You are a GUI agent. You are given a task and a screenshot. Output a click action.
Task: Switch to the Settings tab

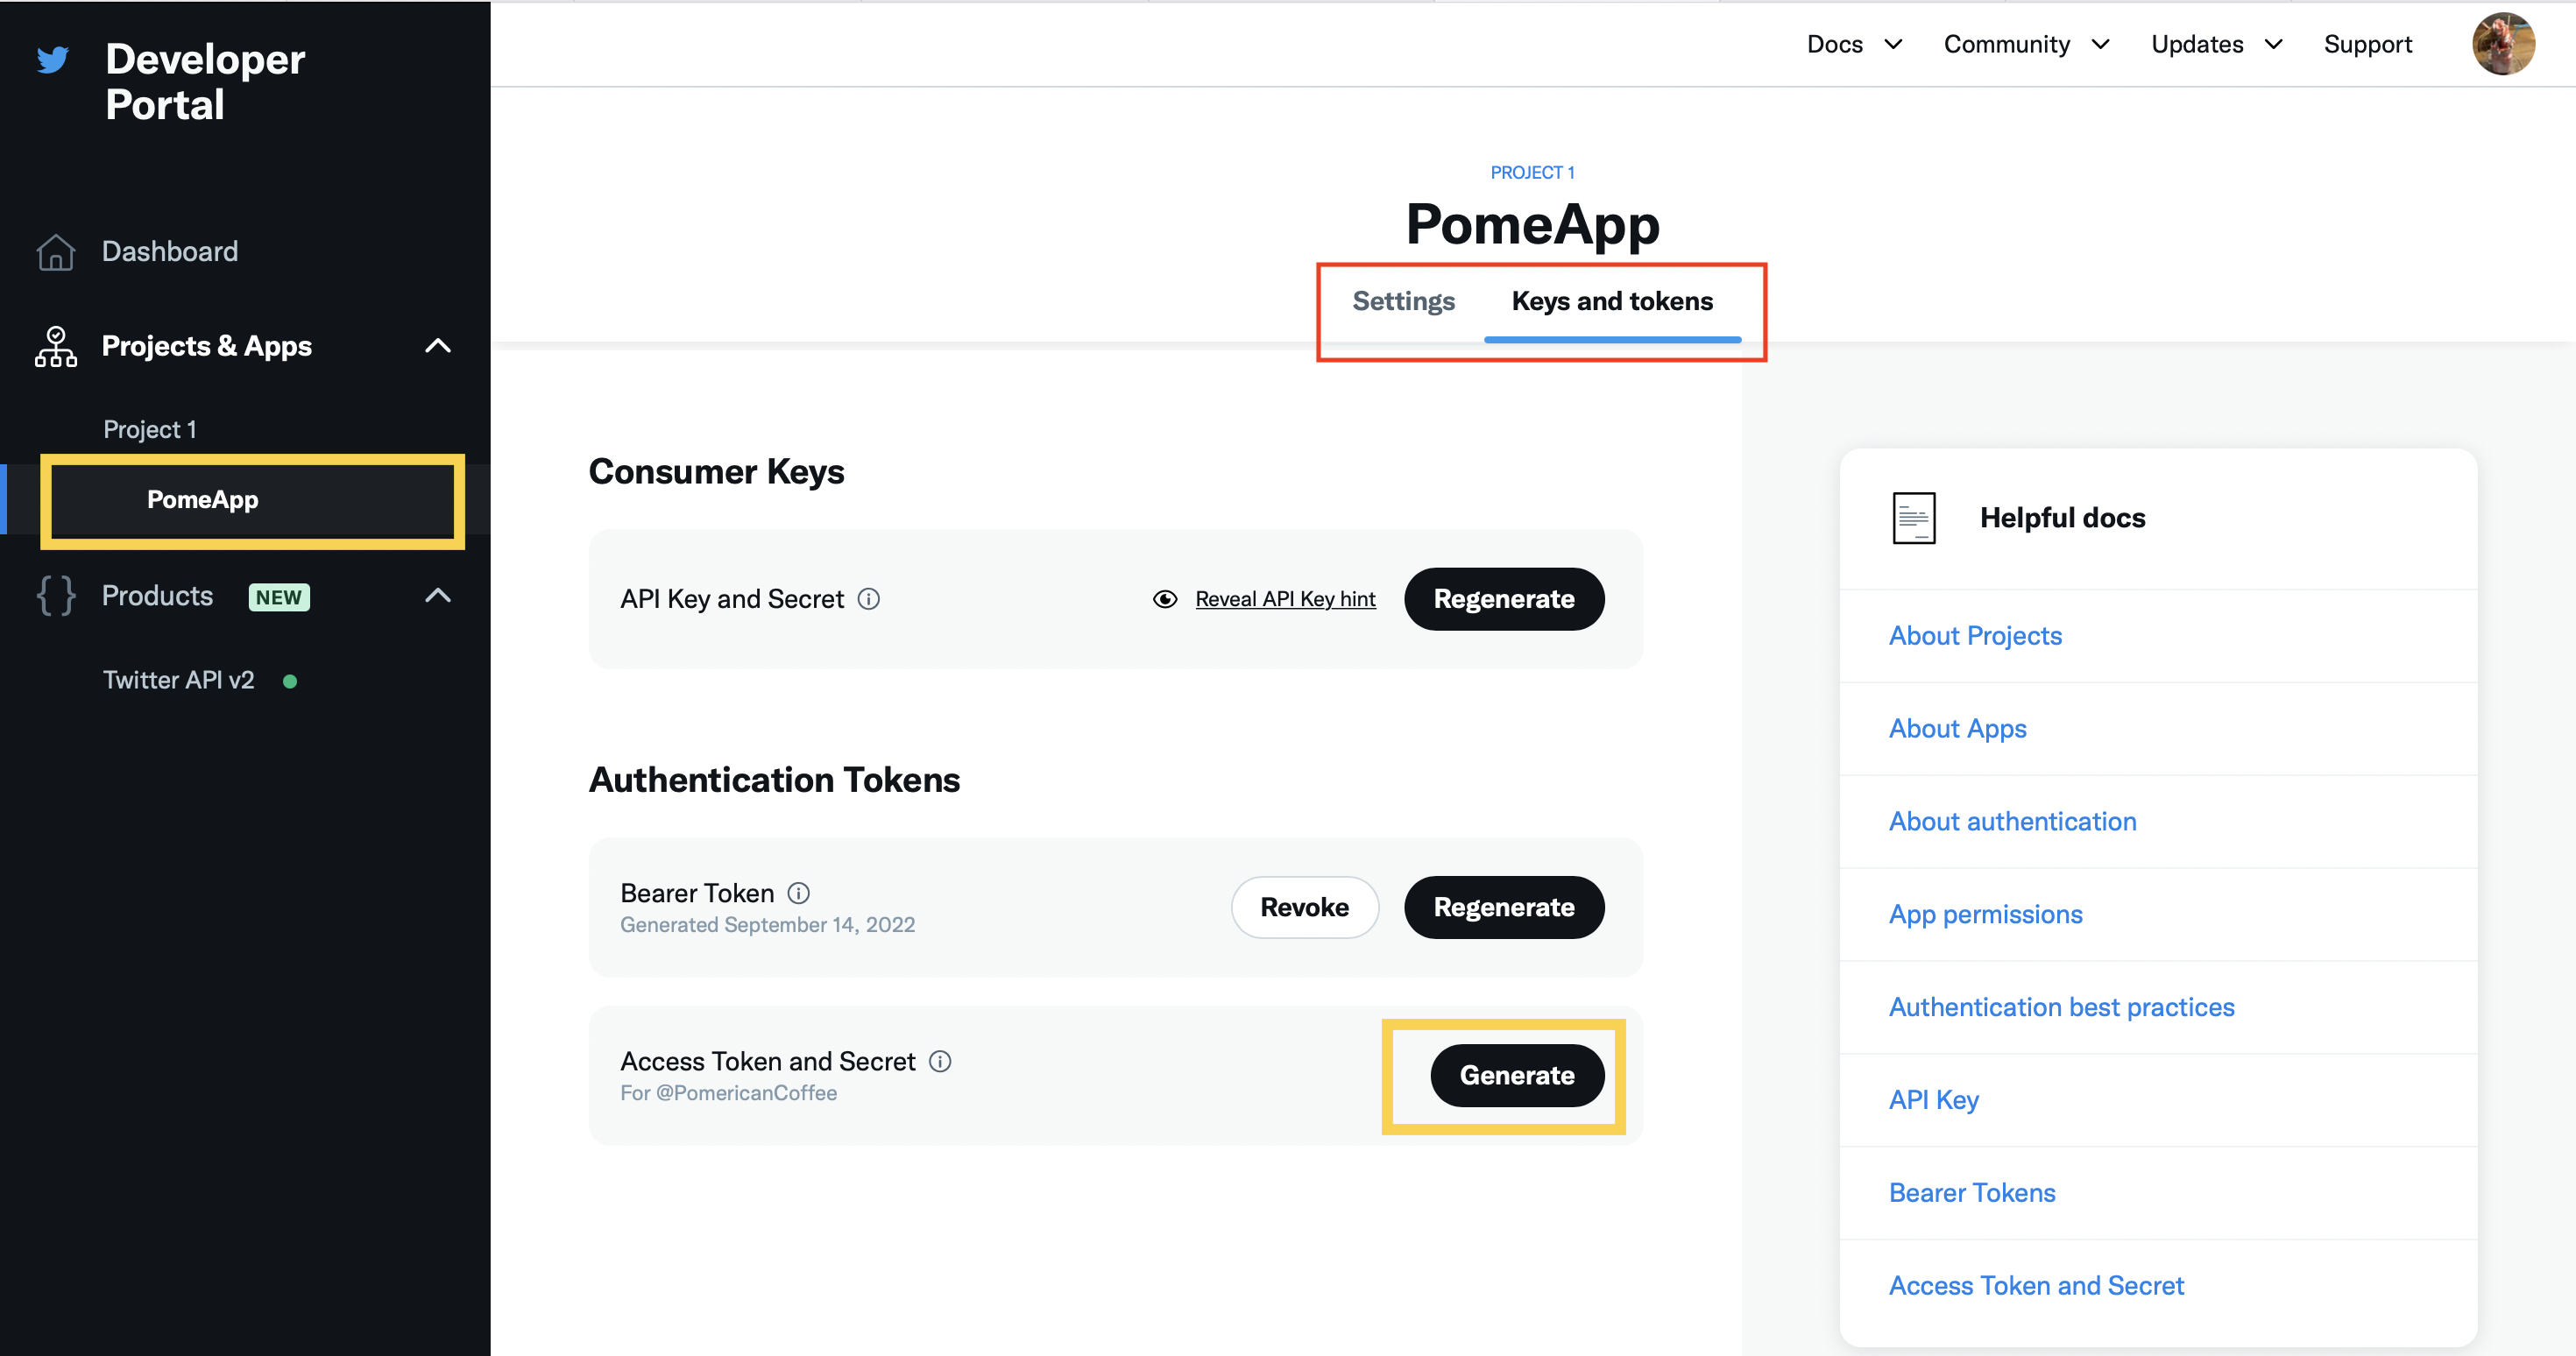(x=1403, y=301)
